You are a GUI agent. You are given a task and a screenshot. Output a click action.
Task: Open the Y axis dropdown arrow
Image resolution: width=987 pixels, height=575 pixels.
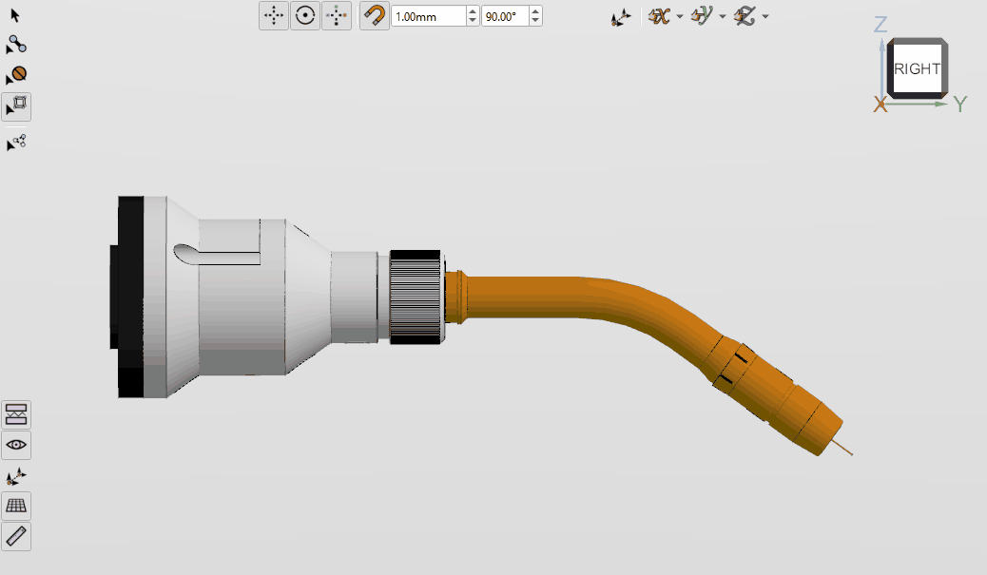[x=723, y=17]
